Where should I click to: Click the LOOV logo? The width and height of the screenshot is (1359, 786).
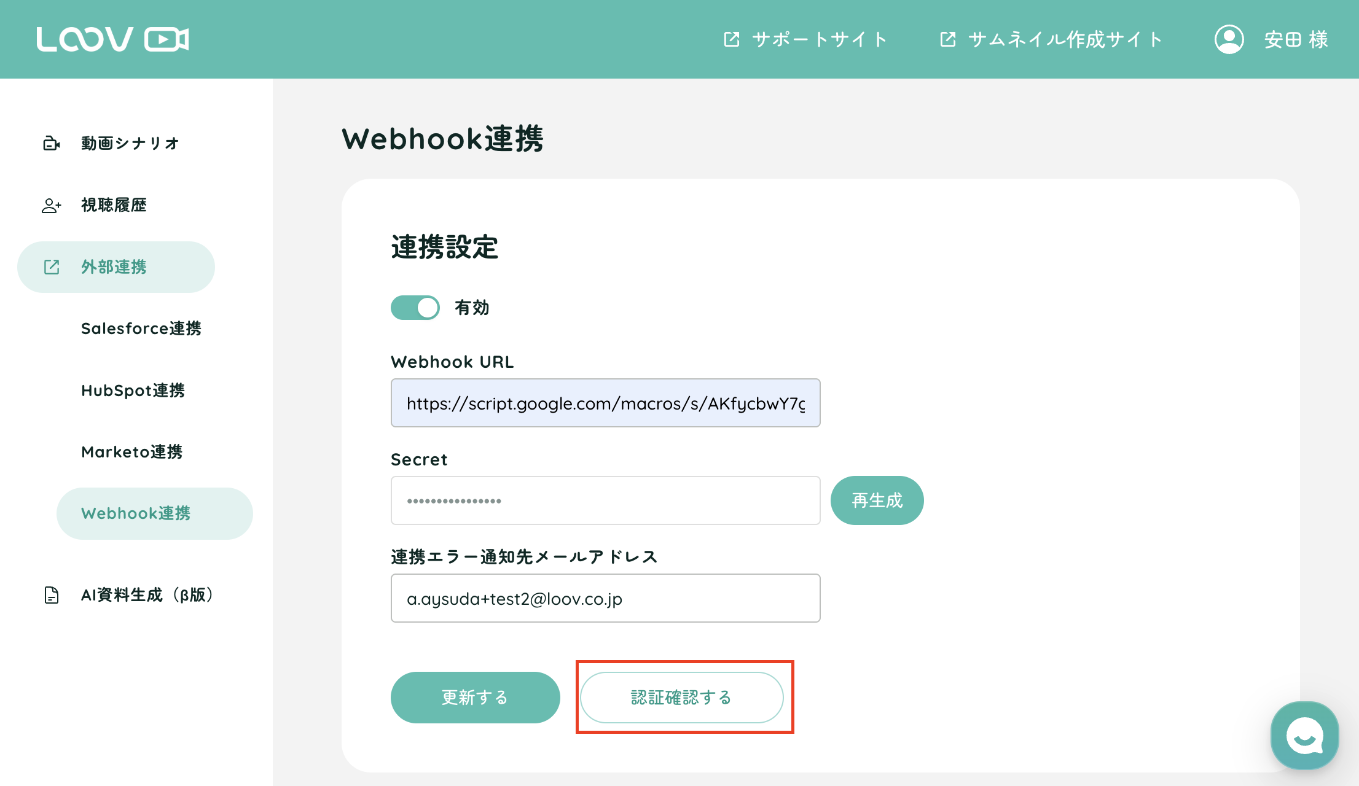112,39
